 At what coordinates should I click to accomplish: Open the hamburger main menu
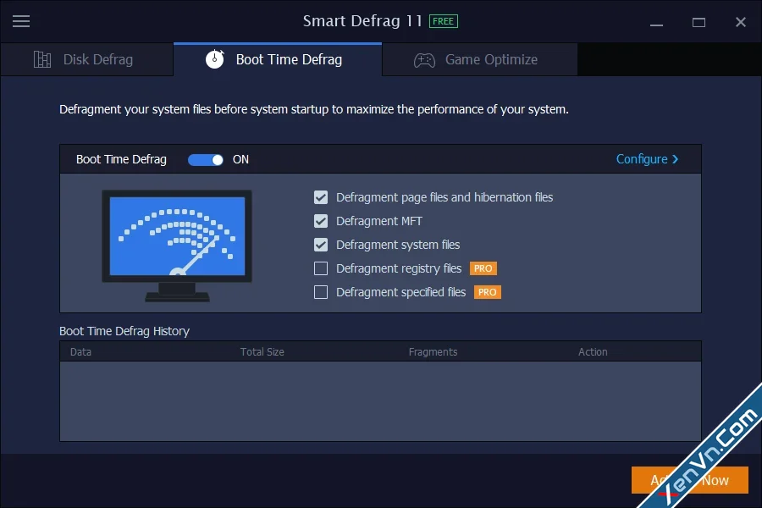(21, 21)
